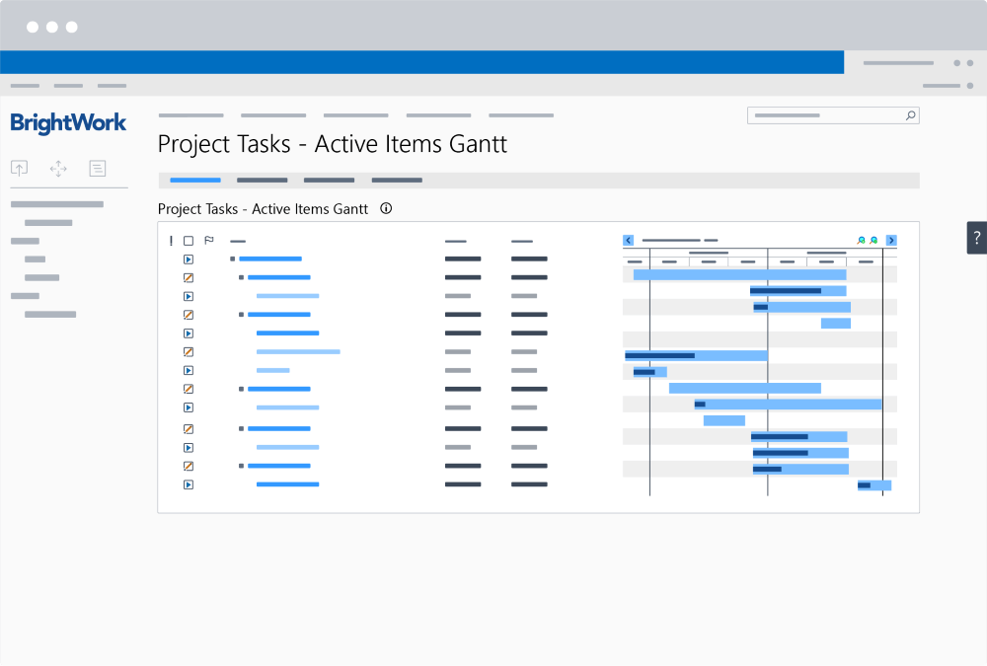Screen dimensions: 987x666
Task: Tick the select-all checkbox in header row
Action: point(189,240)
